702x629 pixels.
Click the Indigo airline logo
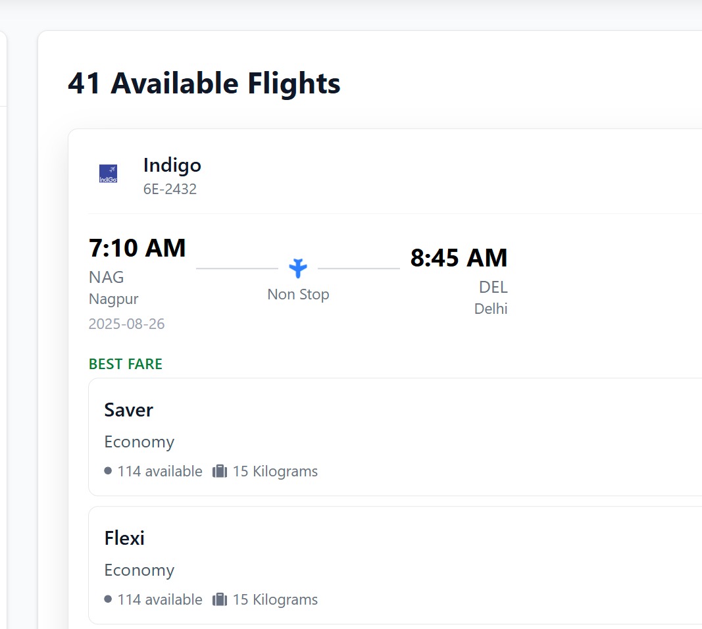(108, 174)
